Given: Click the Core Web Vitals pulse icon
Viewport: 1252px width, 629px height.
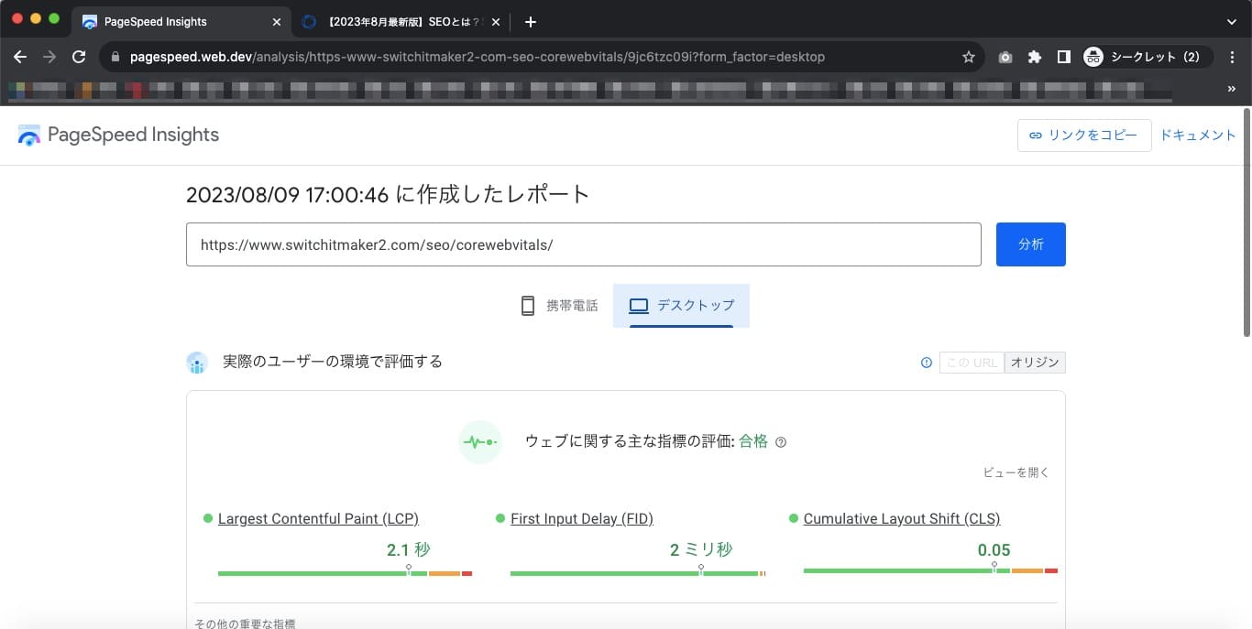Looking at the screenshot, I should click(479, 441).
